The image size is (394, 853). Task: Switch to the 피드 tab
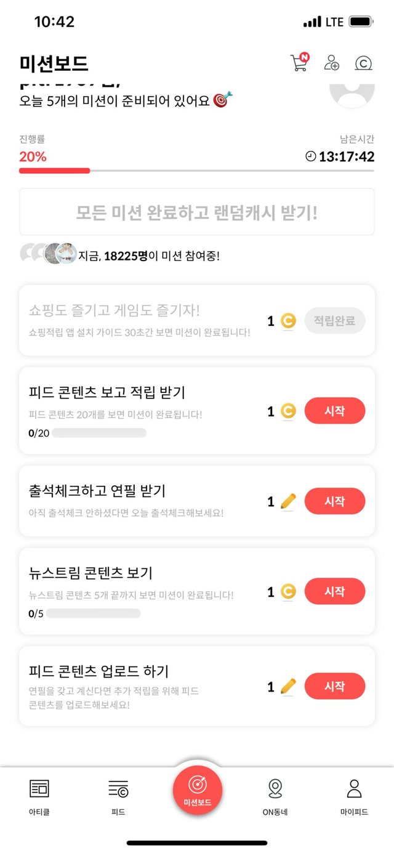pos(118,796)
